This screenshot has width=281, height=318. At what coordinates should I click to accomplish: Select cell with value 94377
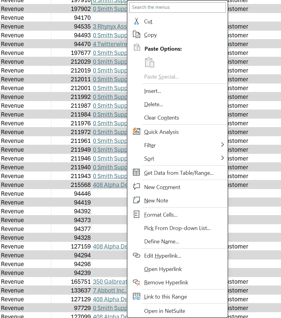tap(71, 229)
